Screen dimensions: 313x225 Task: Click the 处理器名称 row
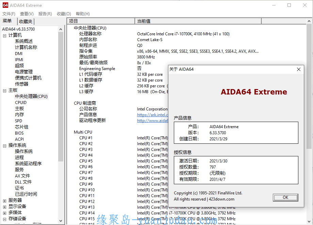(x=187, y=34)
